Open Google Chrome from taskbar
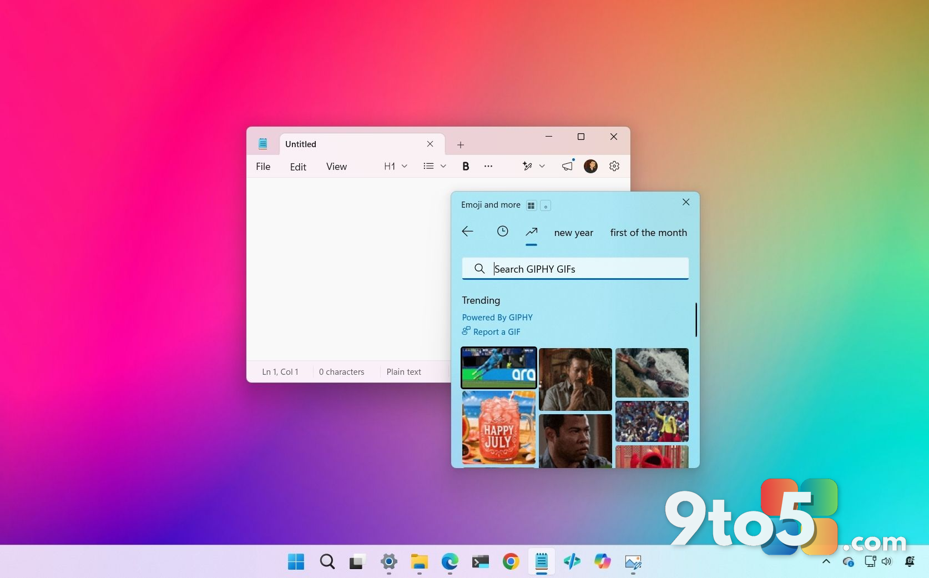Viewport: 929px width, 578px height. 511,562
